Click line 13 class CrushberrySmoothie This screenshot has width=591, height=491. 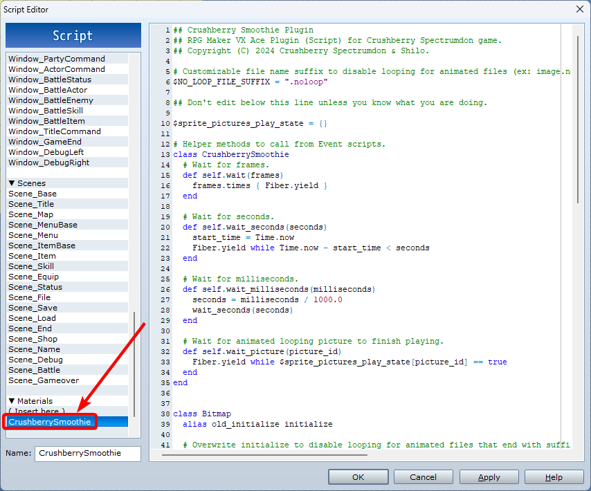[231, 154]
